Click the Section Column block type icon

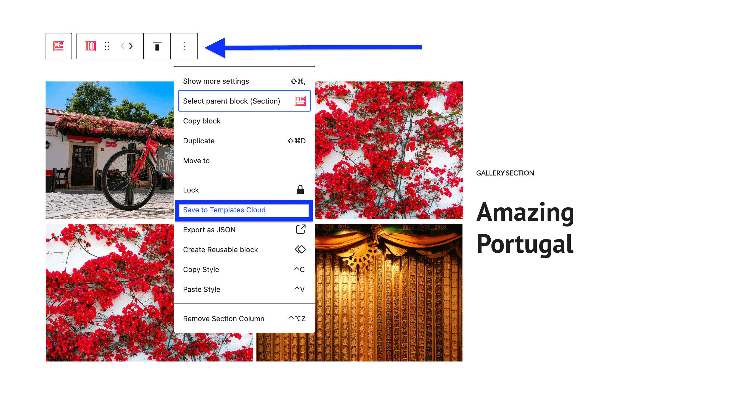90,46
